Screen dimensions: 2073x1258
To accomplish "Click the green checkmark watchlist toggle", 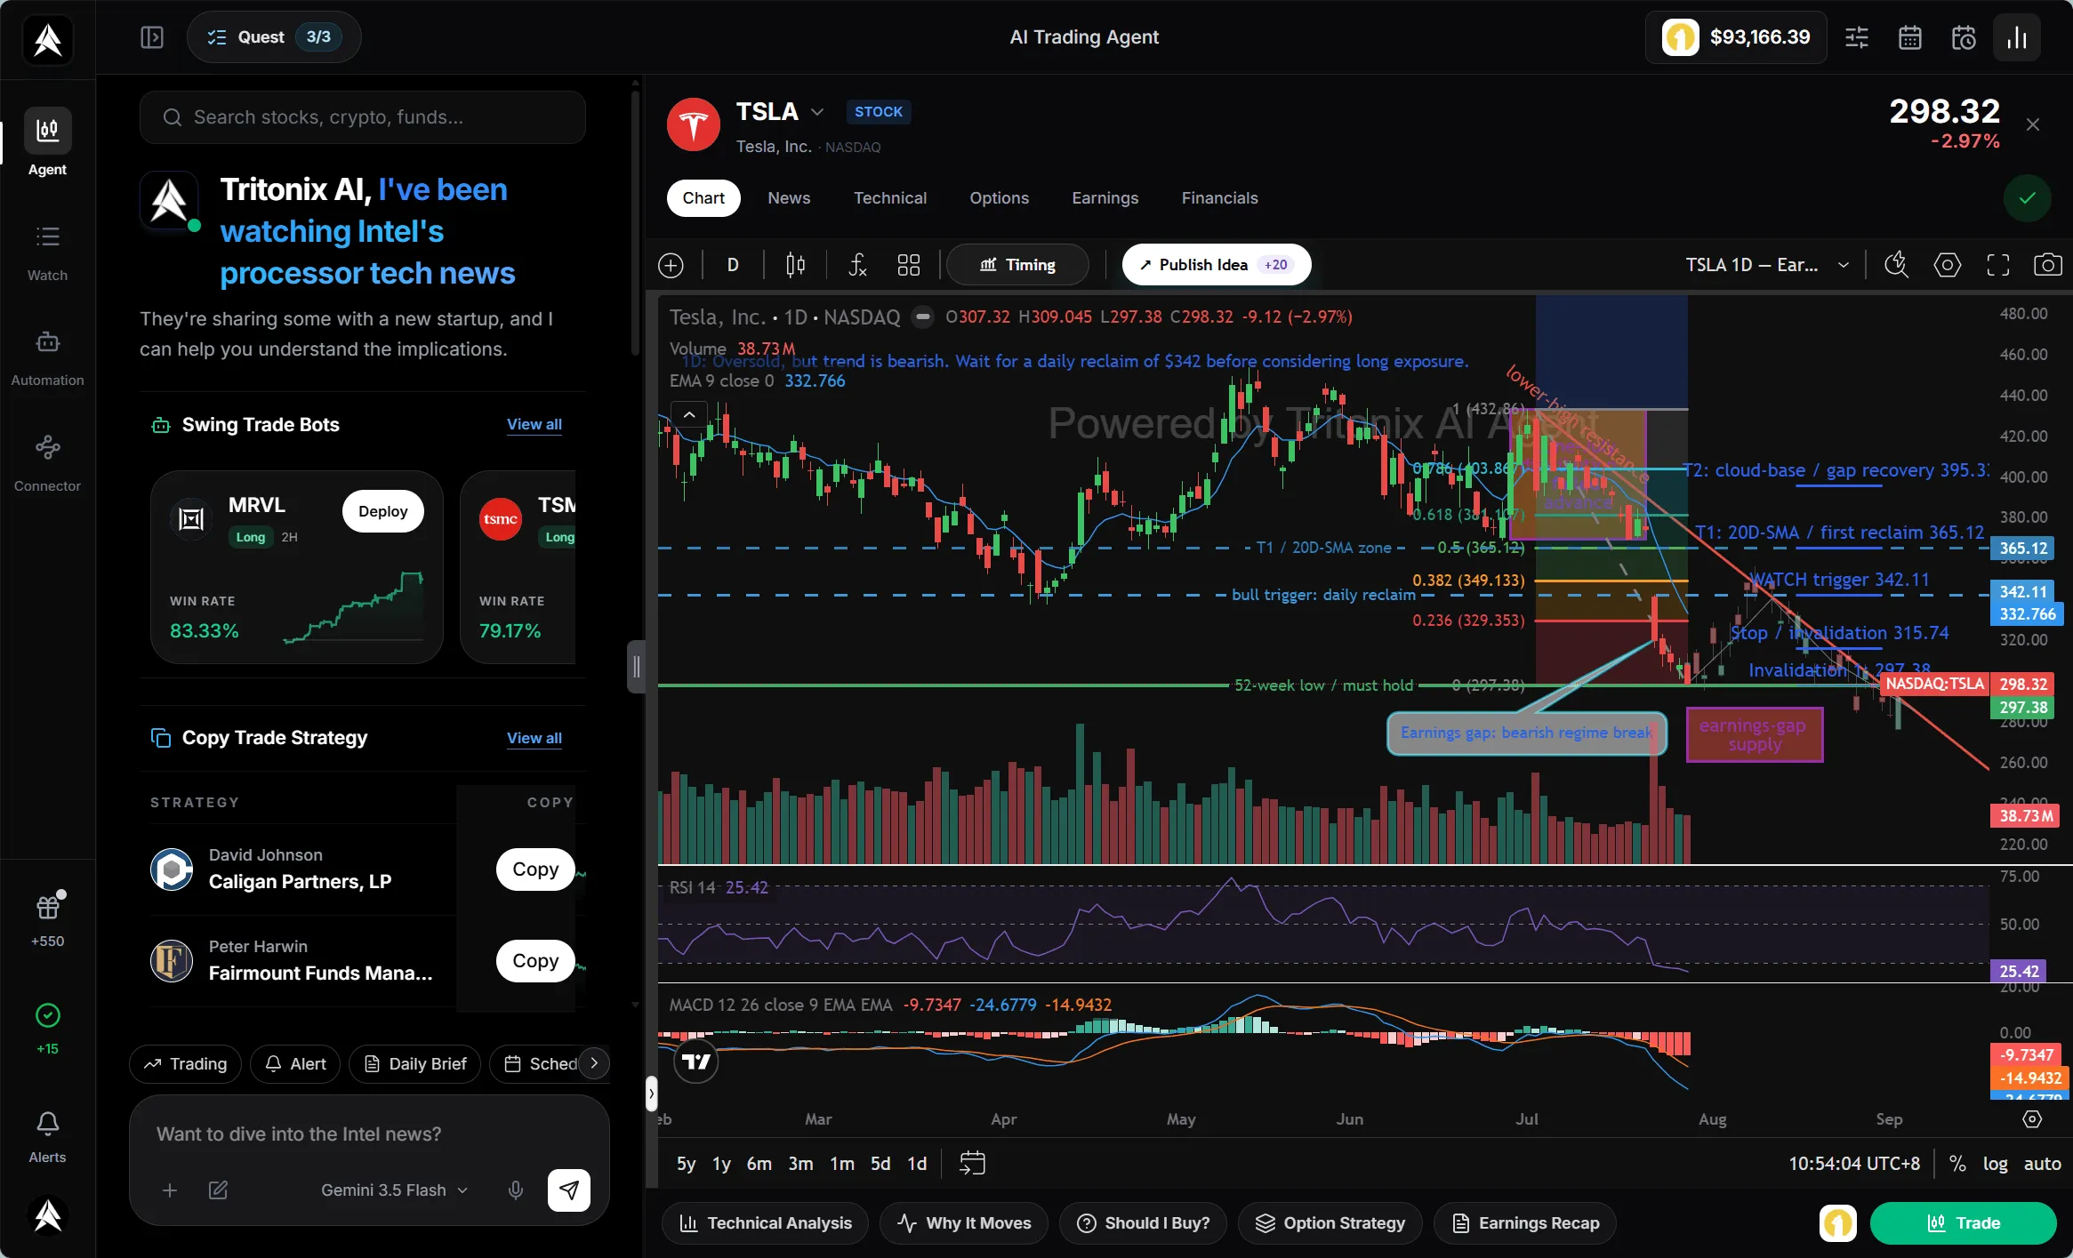I will tap(2027, 198).
